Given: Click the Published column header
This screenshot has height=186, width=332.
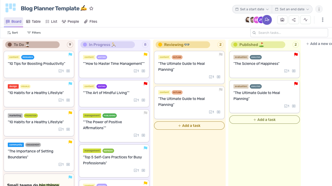Looking at the screenshot, I should (258, 45).
